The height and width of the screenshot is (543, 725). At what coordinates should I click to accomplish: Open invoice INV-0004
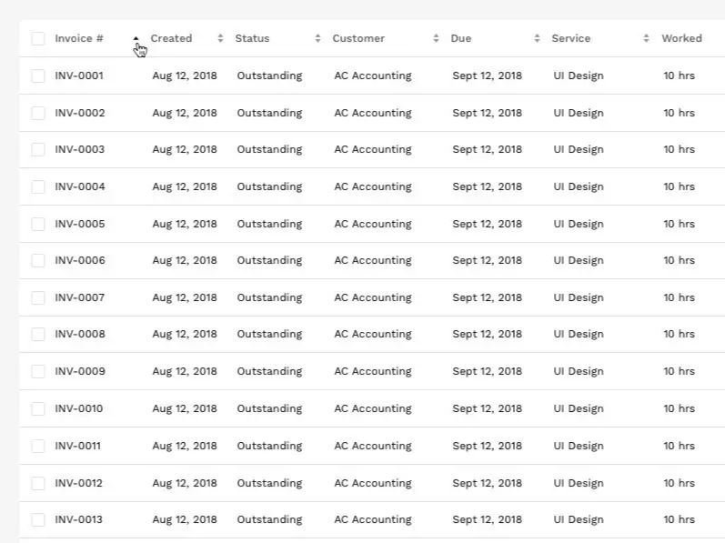click(79, 186)
